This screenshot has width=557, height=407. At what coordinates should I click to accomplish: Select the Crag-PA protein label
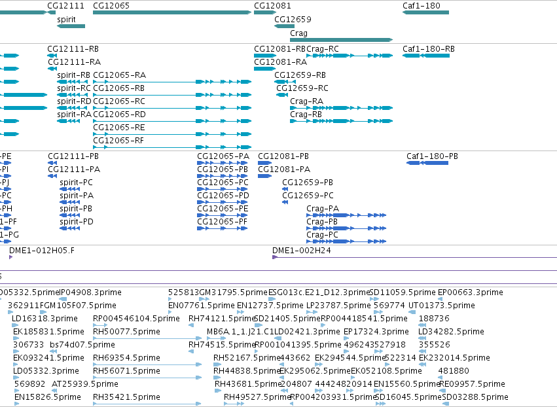(323, 209)
